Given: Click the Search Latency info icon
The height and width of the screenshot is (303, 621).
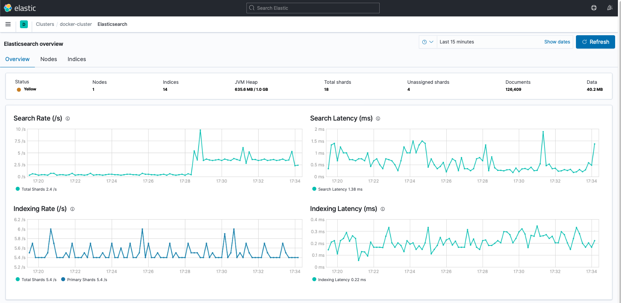Looking at the screenshot, I should click(378, 119).
